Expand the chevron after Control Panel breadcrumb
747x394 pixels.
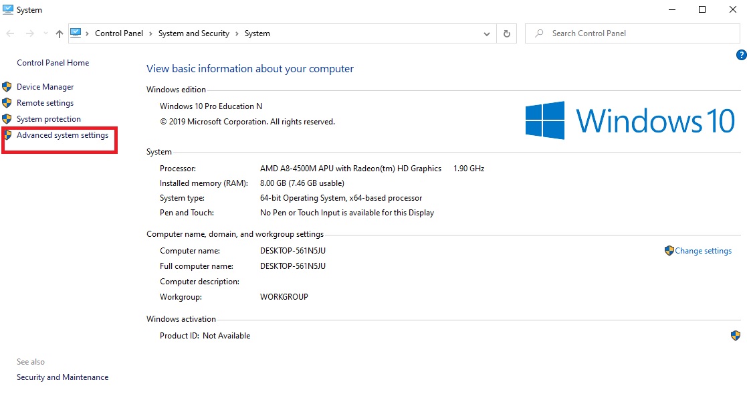tap(150, 33)
